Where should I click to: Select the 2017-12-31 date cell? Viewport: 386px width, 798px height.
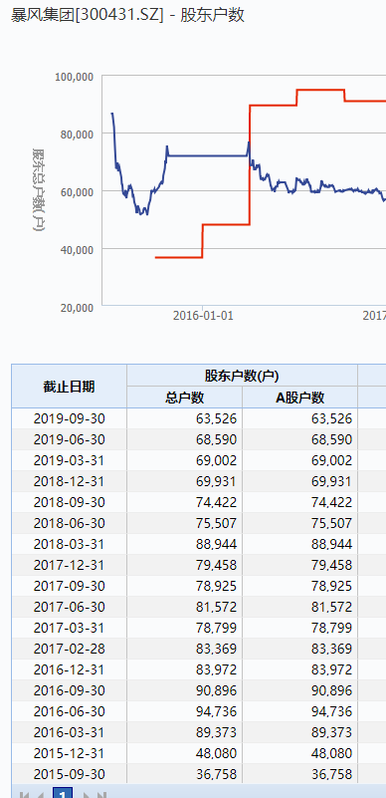[x=69, y=565]
